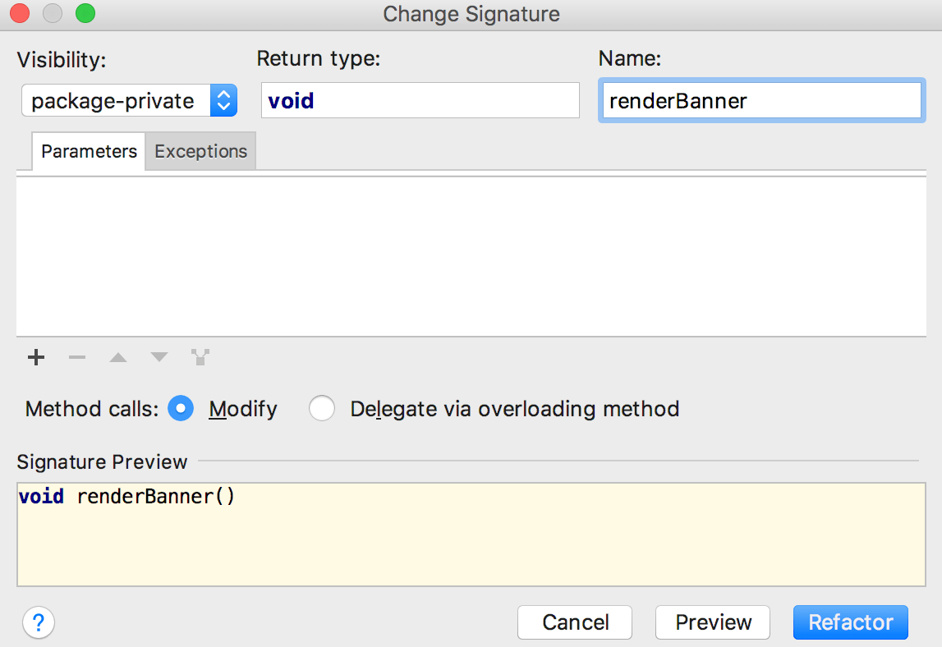Click the remove parameter minus icon
The width and height of the screenshot is (942, 647).
point(77,357)
